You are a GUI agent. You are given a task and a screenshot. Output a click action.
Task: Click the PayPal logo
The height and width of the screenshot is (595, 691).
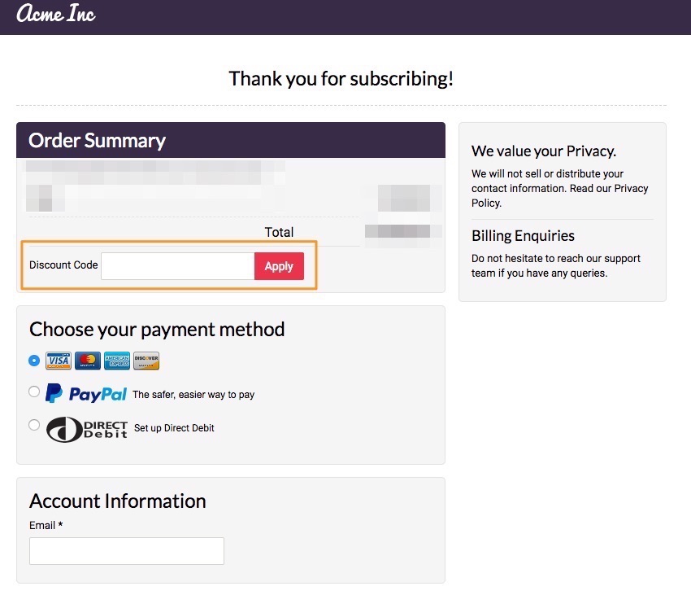(x=86, y=393)
